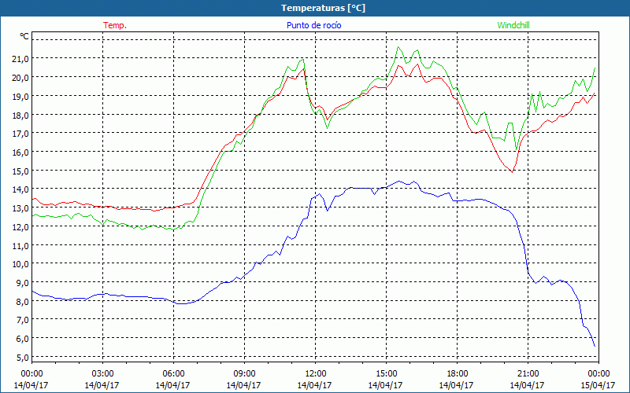The height and width of the screenshot is (393, 630).
Task: Click the red temperature minimum before 21:00
Action: (512, 171)
